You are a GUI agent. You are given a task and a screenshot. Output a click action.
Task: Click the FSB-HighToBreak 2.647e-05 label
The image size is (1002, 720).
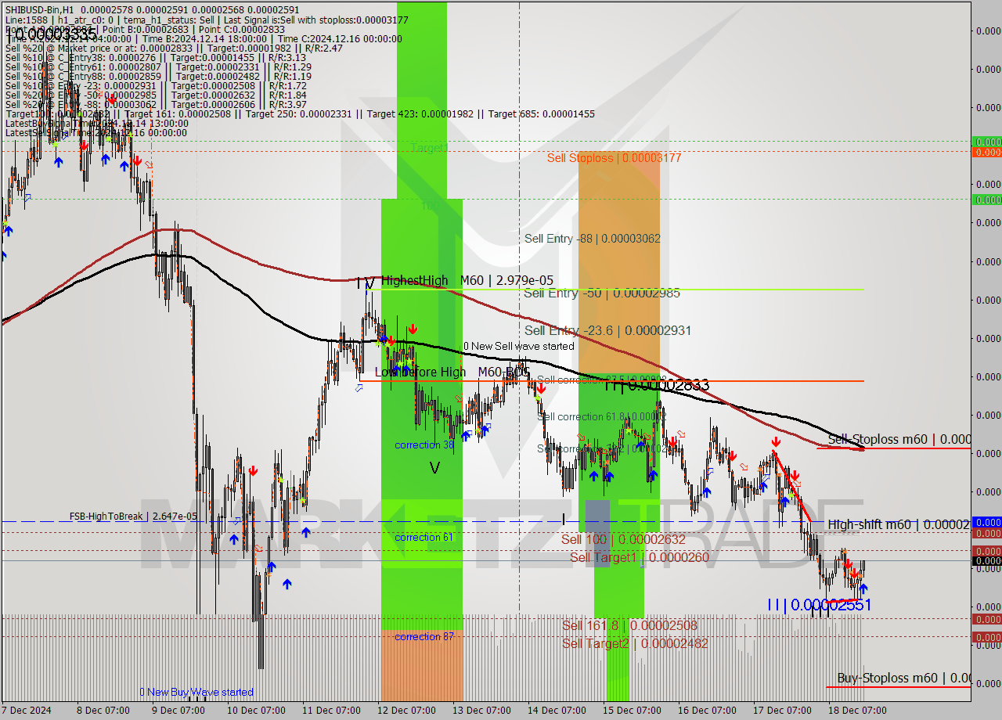[133, 517]
